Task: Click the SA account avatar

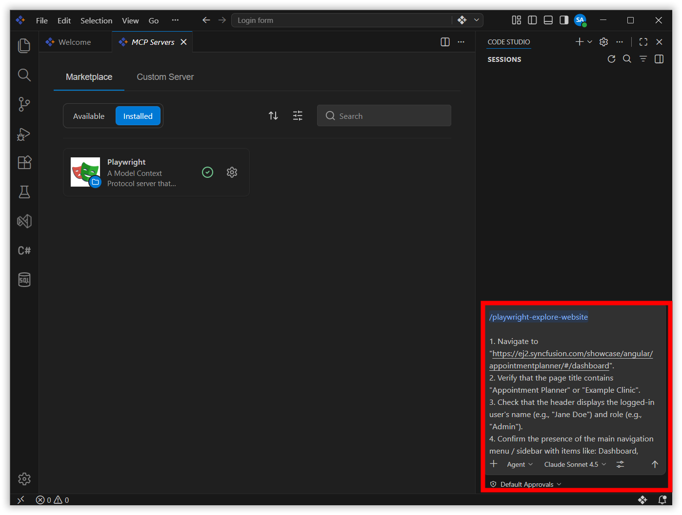Action: pos(580,20)
